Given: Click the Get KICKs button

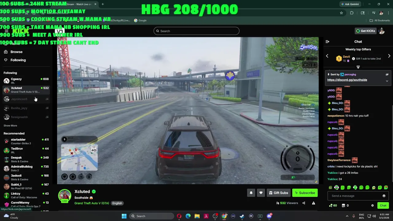Looking at the screenshot, I should pyautogui.click(x=365, y=31).
